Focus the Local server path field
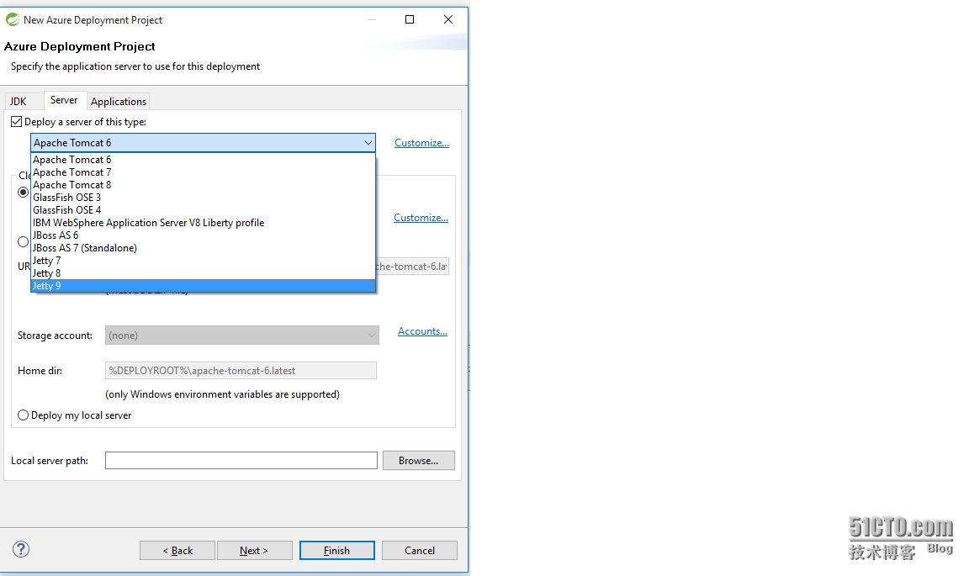The image size is (969, 576). [241, 461]
